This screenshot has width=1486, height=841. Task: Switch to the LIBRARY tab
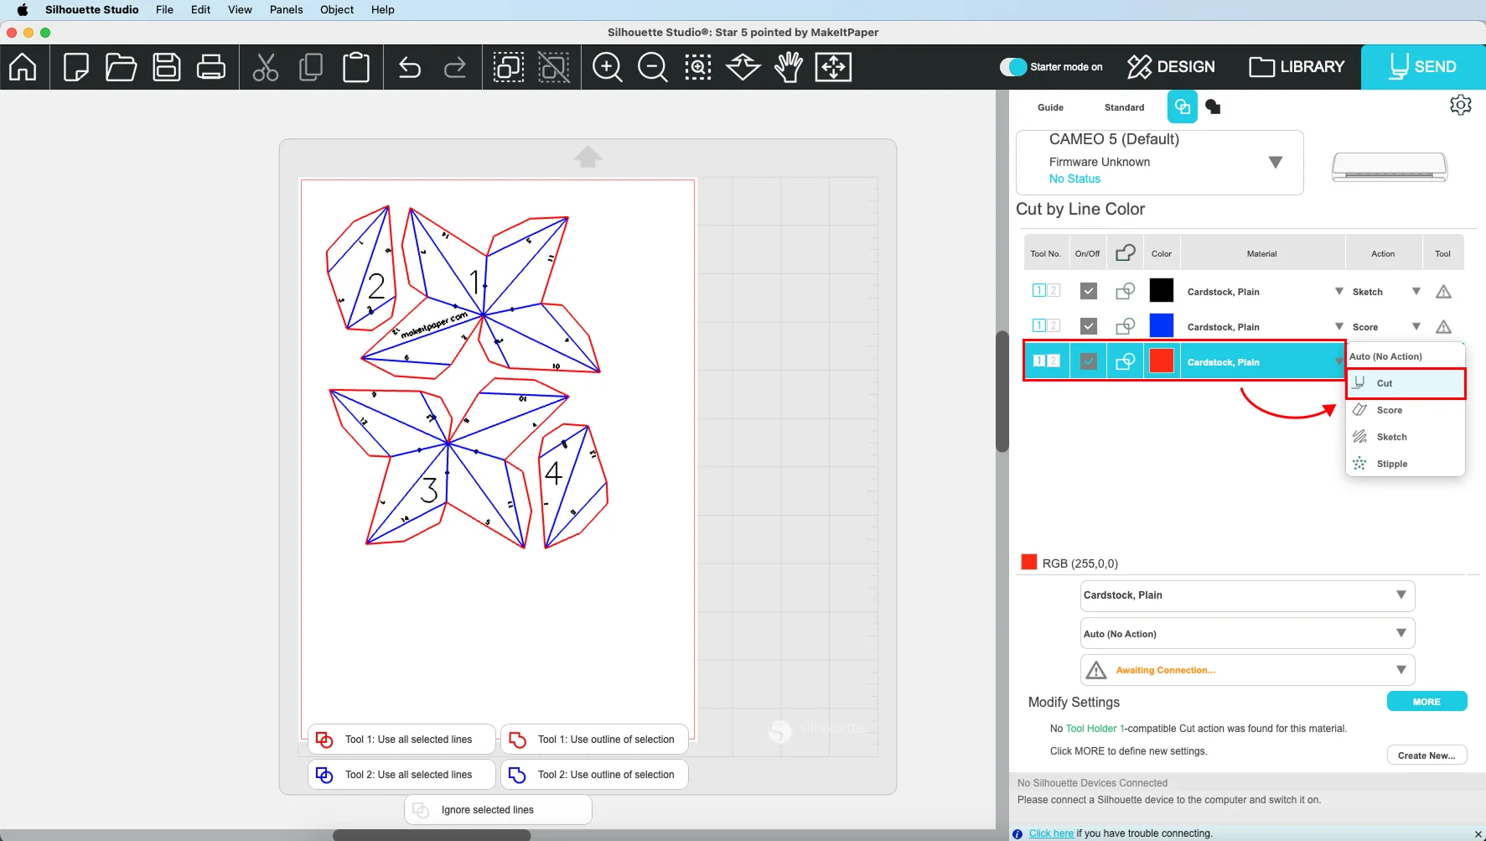click(1297, 66)
